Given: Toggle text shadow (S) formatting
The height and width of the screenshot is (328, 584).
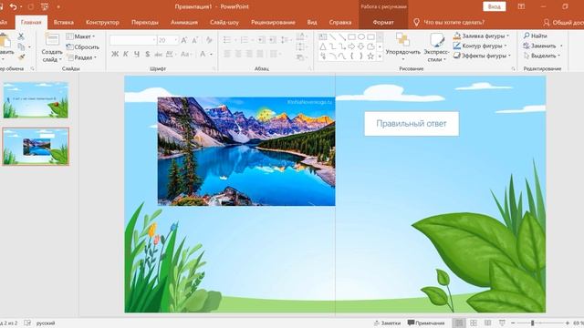Looking at the screenshot, I should pos(148,54).
